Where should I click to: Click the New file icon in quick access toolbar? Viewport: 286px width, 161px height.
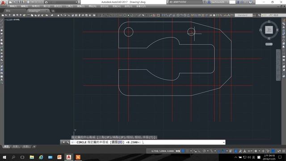coord(10,2)
